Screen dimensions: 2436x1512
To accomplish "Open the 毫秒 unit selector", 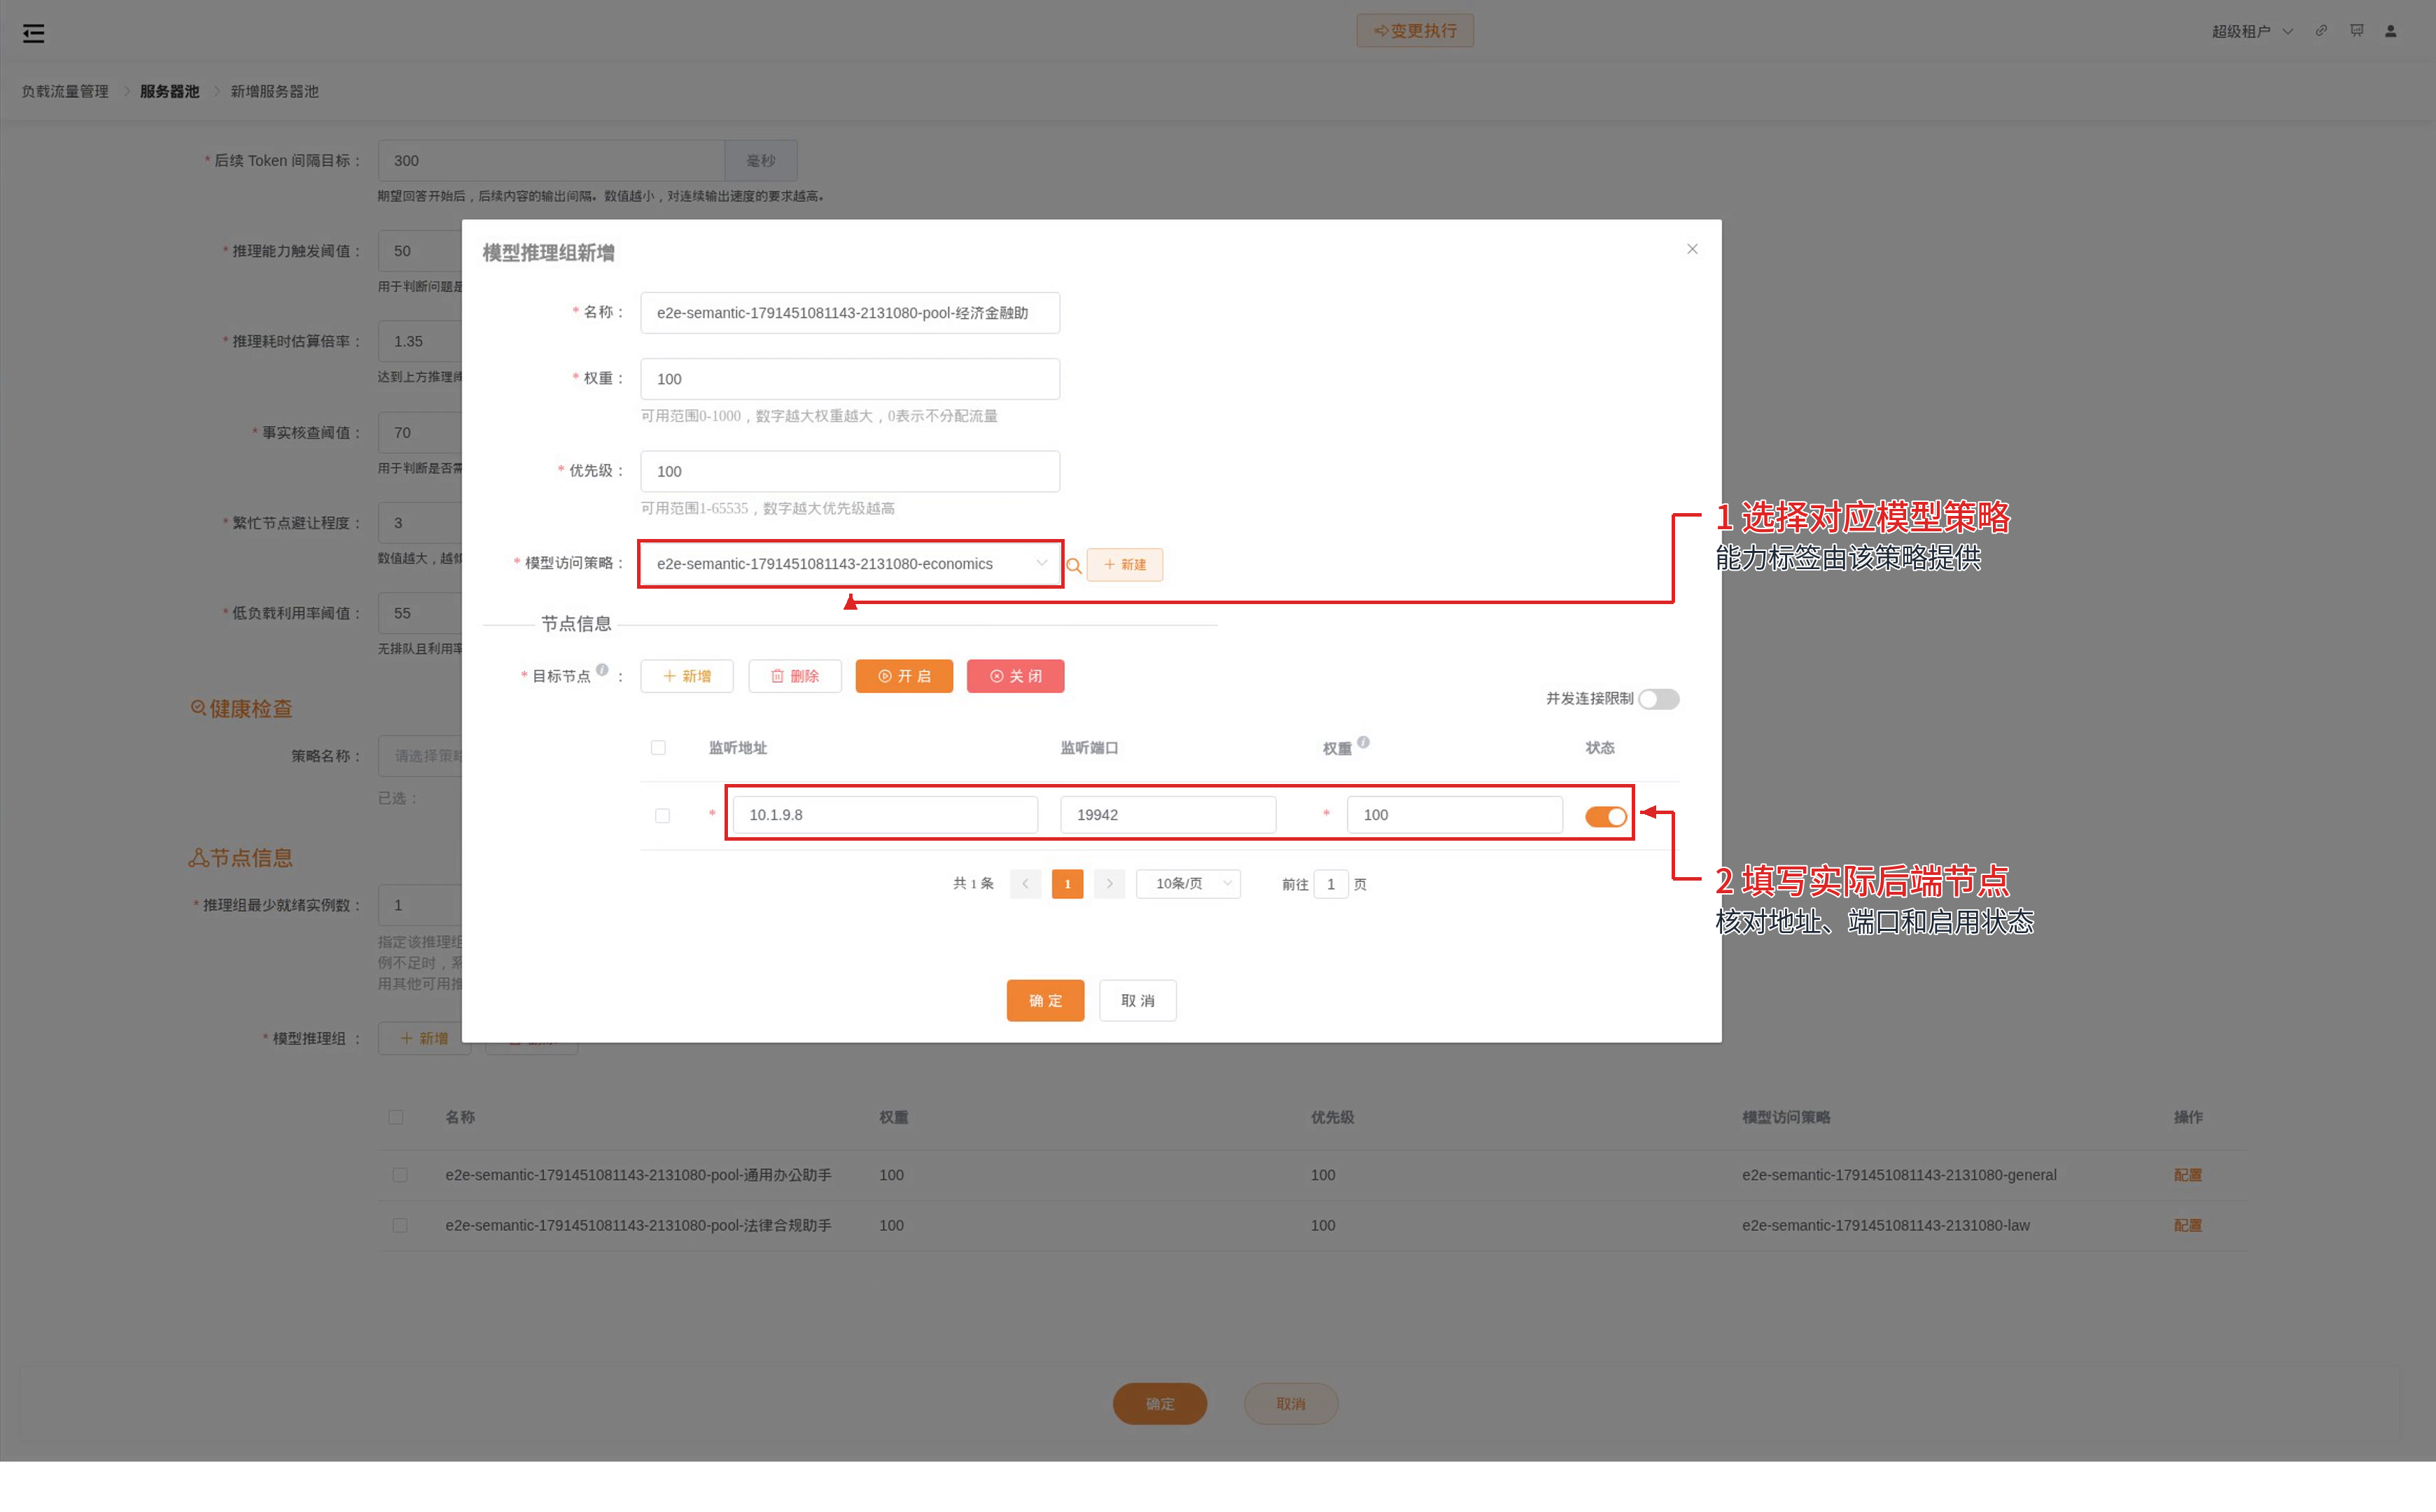I will (761, 161).
